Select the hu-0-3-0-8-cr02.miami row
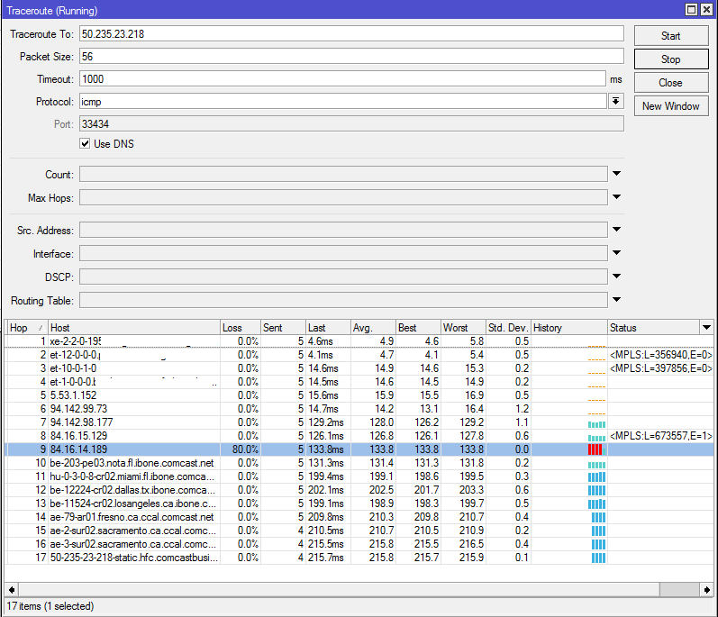The width and height of the screenshot is (718, 617). (359, 476)
